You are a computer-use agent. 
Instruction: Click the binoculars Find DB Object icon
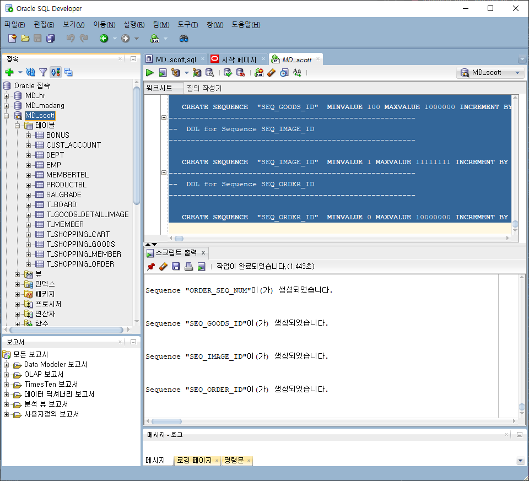183,39
